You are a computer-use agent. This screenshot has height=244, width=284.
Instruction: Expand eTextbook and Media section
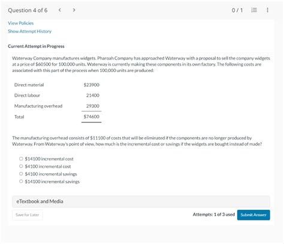pos(141,201)
